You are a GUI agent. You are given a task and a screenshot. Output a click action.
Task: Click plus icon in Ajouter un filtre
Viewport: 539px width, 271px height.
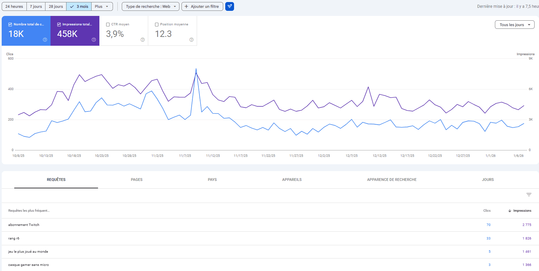pos(186,6)
